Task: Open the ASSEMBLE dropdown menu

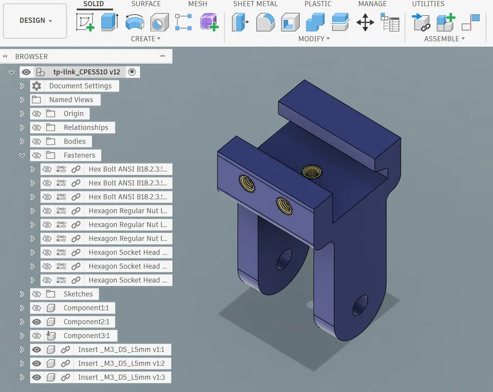Action: pyautogui.click(x=444, y=39)
